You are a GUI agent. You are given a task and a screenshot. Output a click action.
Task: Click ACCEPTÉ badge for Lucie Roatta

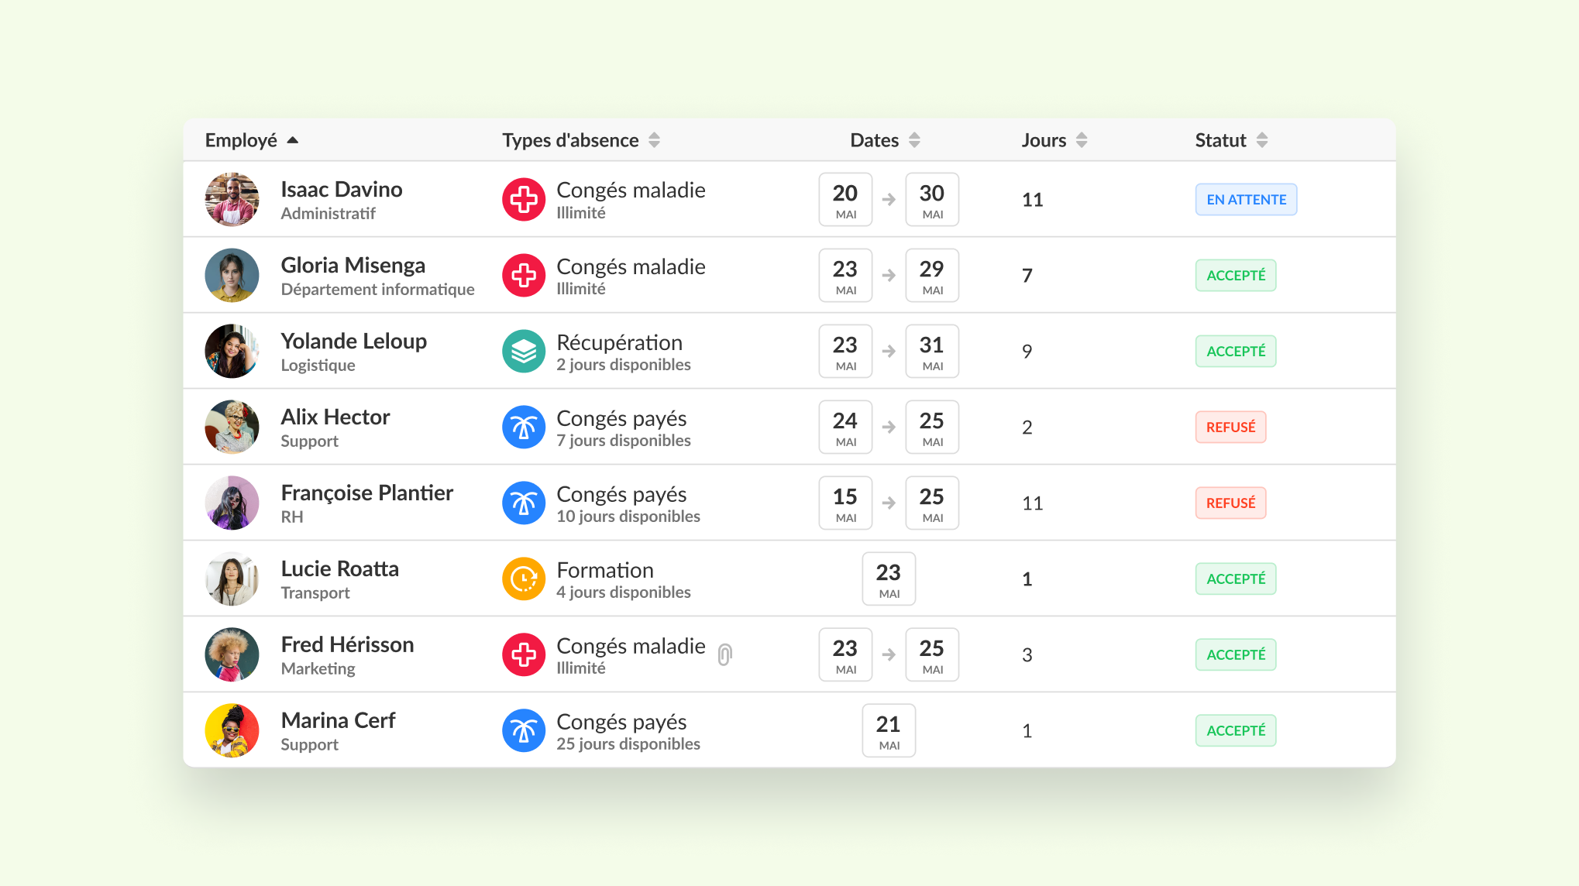[1236, 579]
